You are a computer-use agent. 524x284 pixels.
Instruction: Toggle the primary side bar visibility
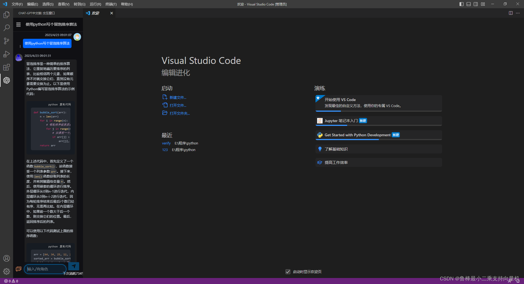(x=462, y=4)
